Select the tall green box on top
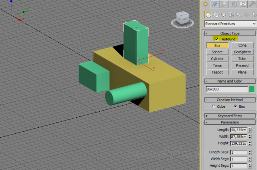This screenshot has width=257, height=170. (136, 43)
